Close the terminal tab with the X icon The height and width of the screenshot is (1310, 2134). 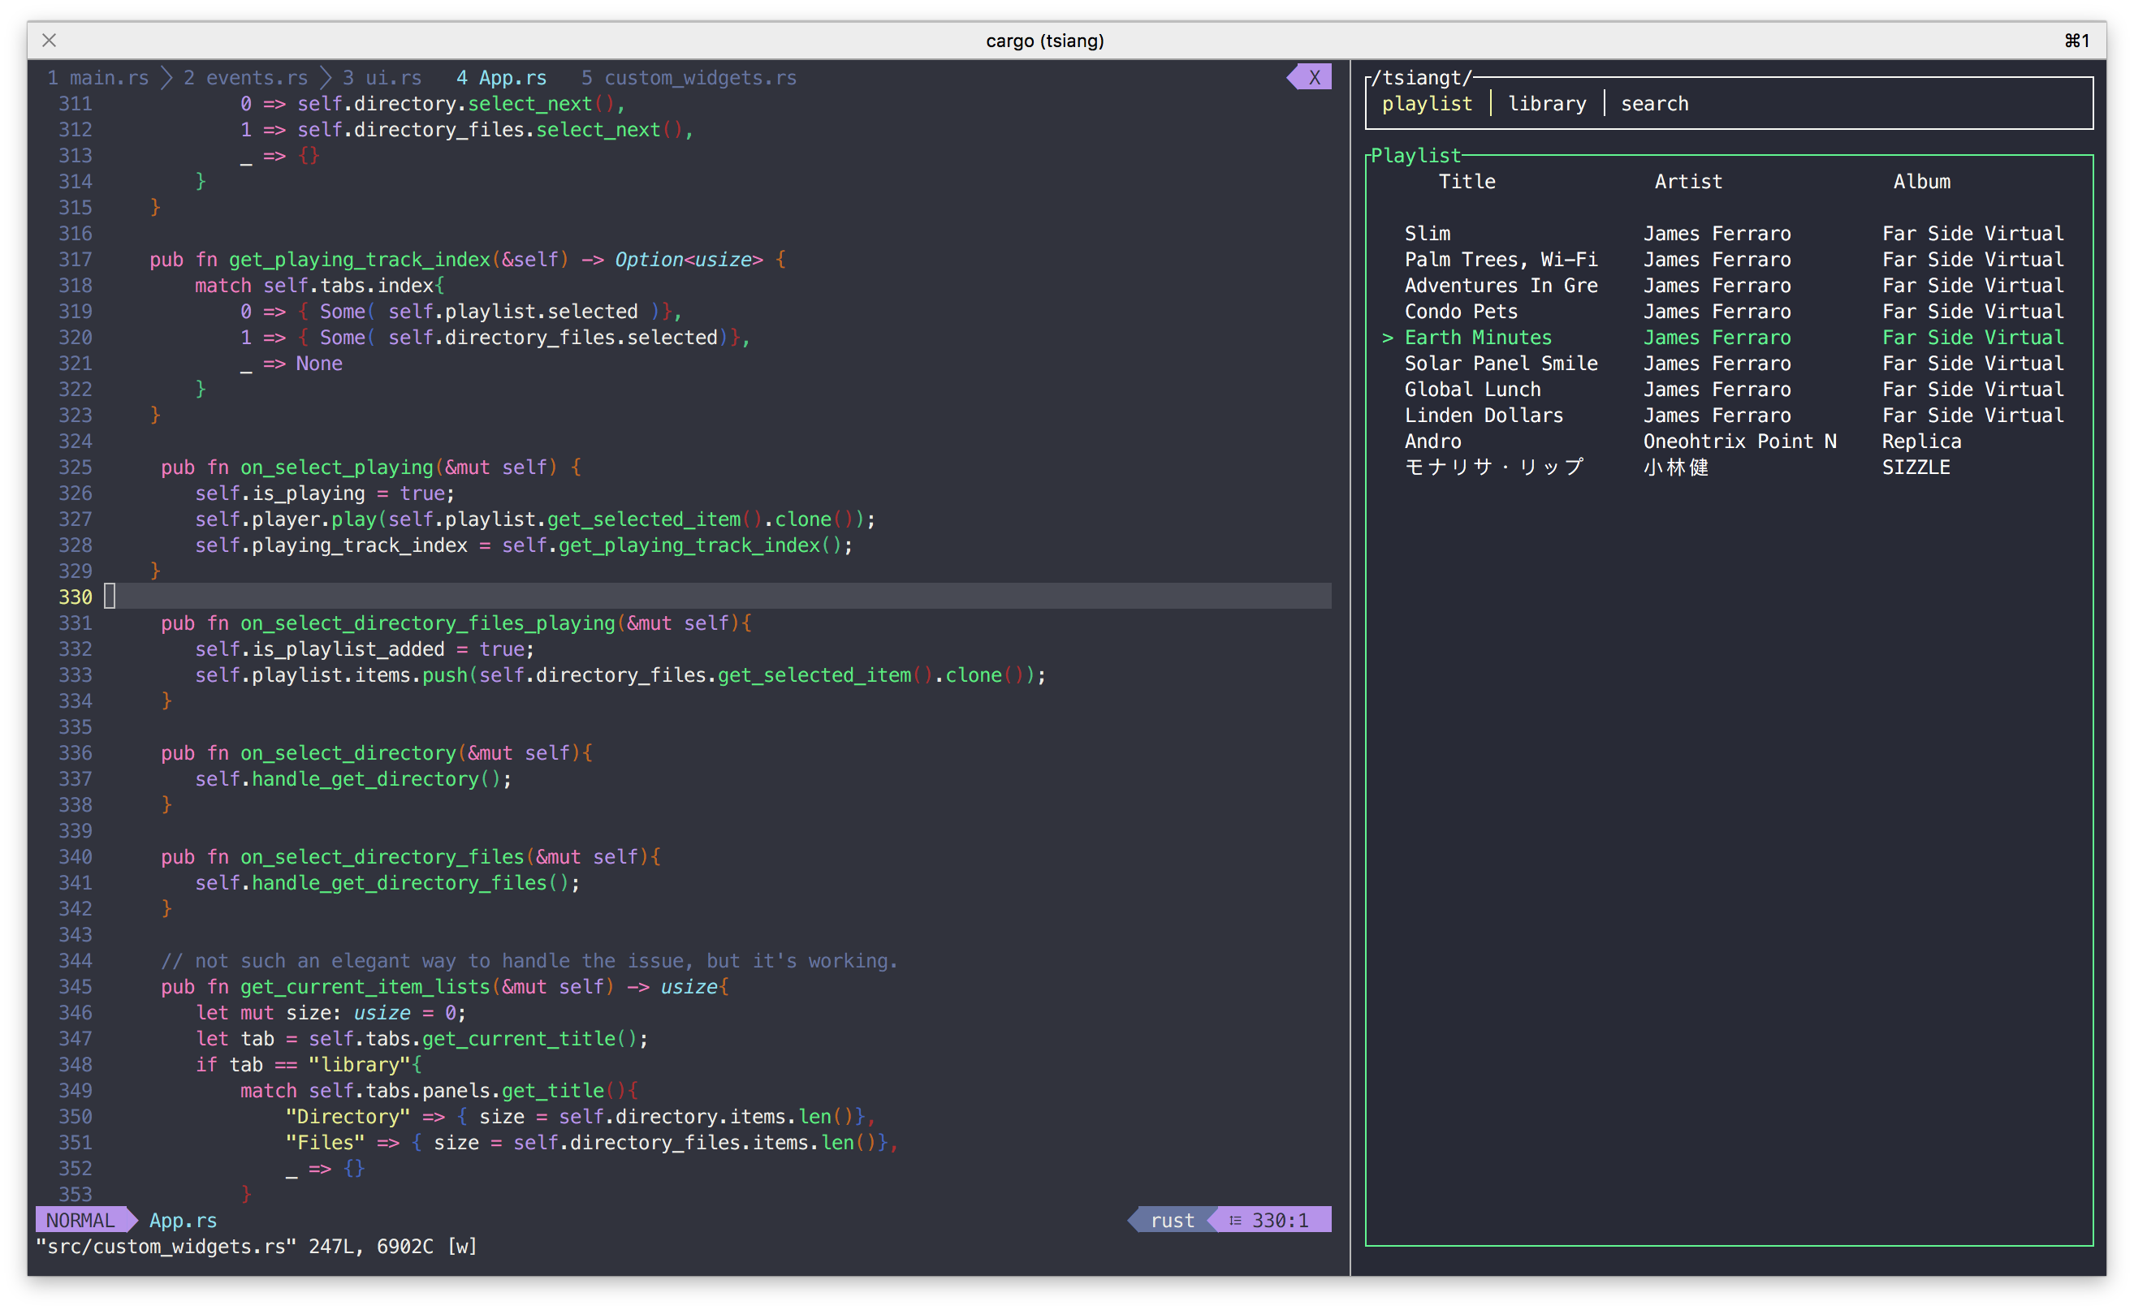50,40
